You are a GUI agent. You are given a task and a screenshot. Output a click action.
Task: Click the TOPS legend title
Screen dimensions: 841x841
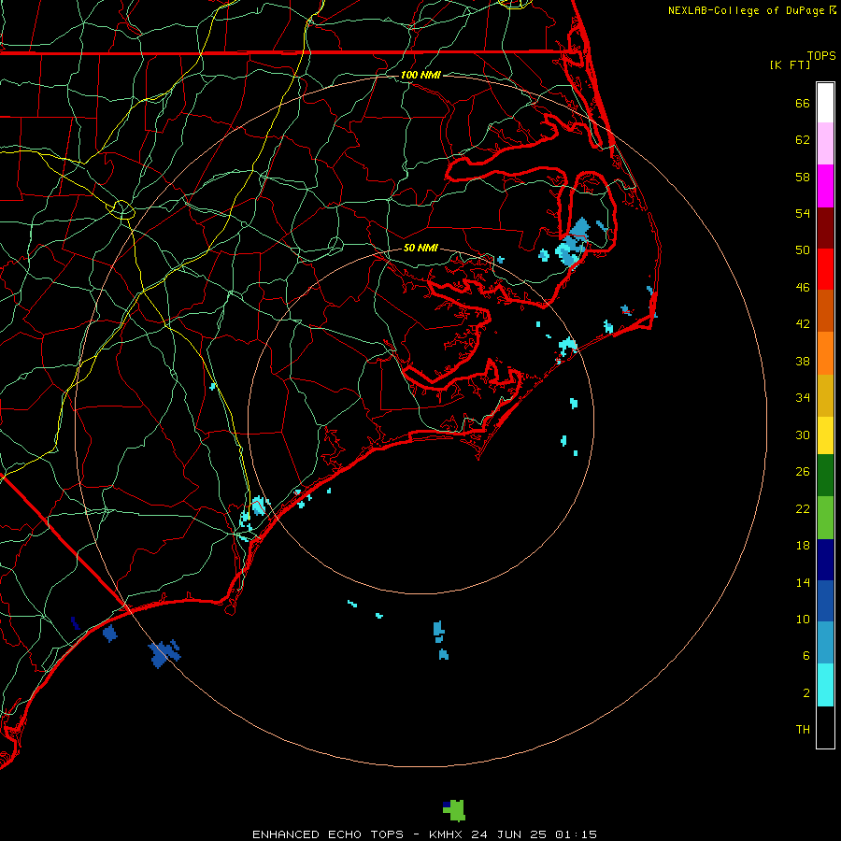point(821,56)
